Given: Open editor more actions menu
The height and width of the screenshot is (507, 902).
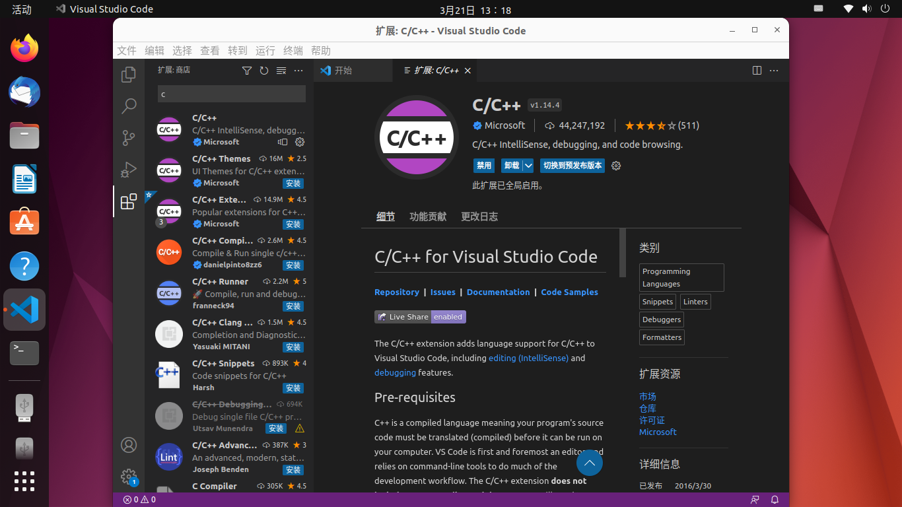Looking at the screenshot, I should [774, 71].
